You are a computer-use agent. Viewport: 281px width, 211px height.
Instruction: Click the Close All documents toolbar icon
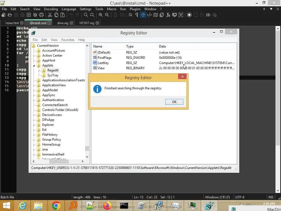point(35,15)
